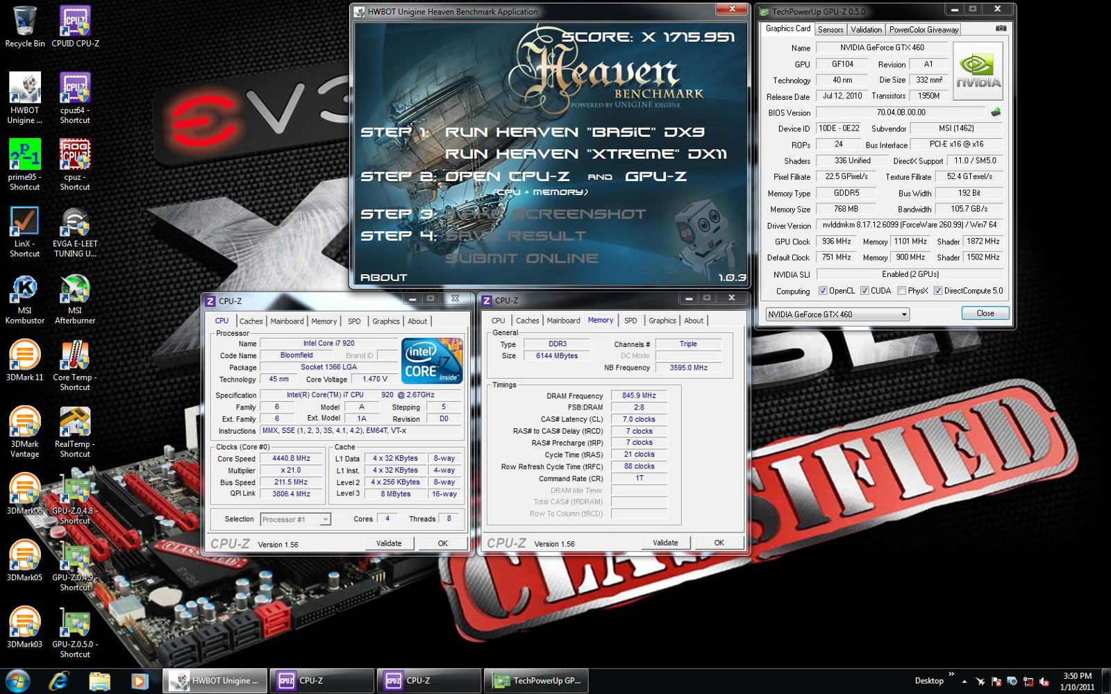This screenshot has height=694, width=1111.
Task: Click Validate in the left CPU-Z window
Action: coord(389,543)
